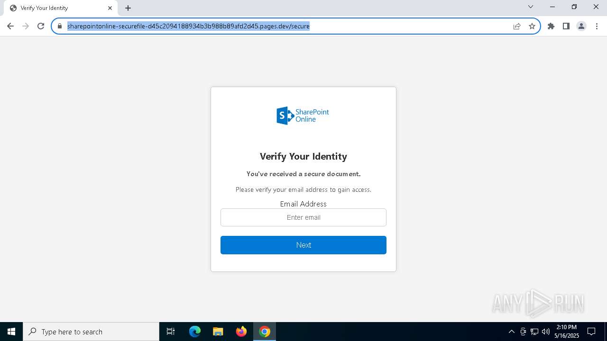The height and width of the screenshot is (341, 607).
Task: Click the padlock site info icon
Action: click(60, 26)
